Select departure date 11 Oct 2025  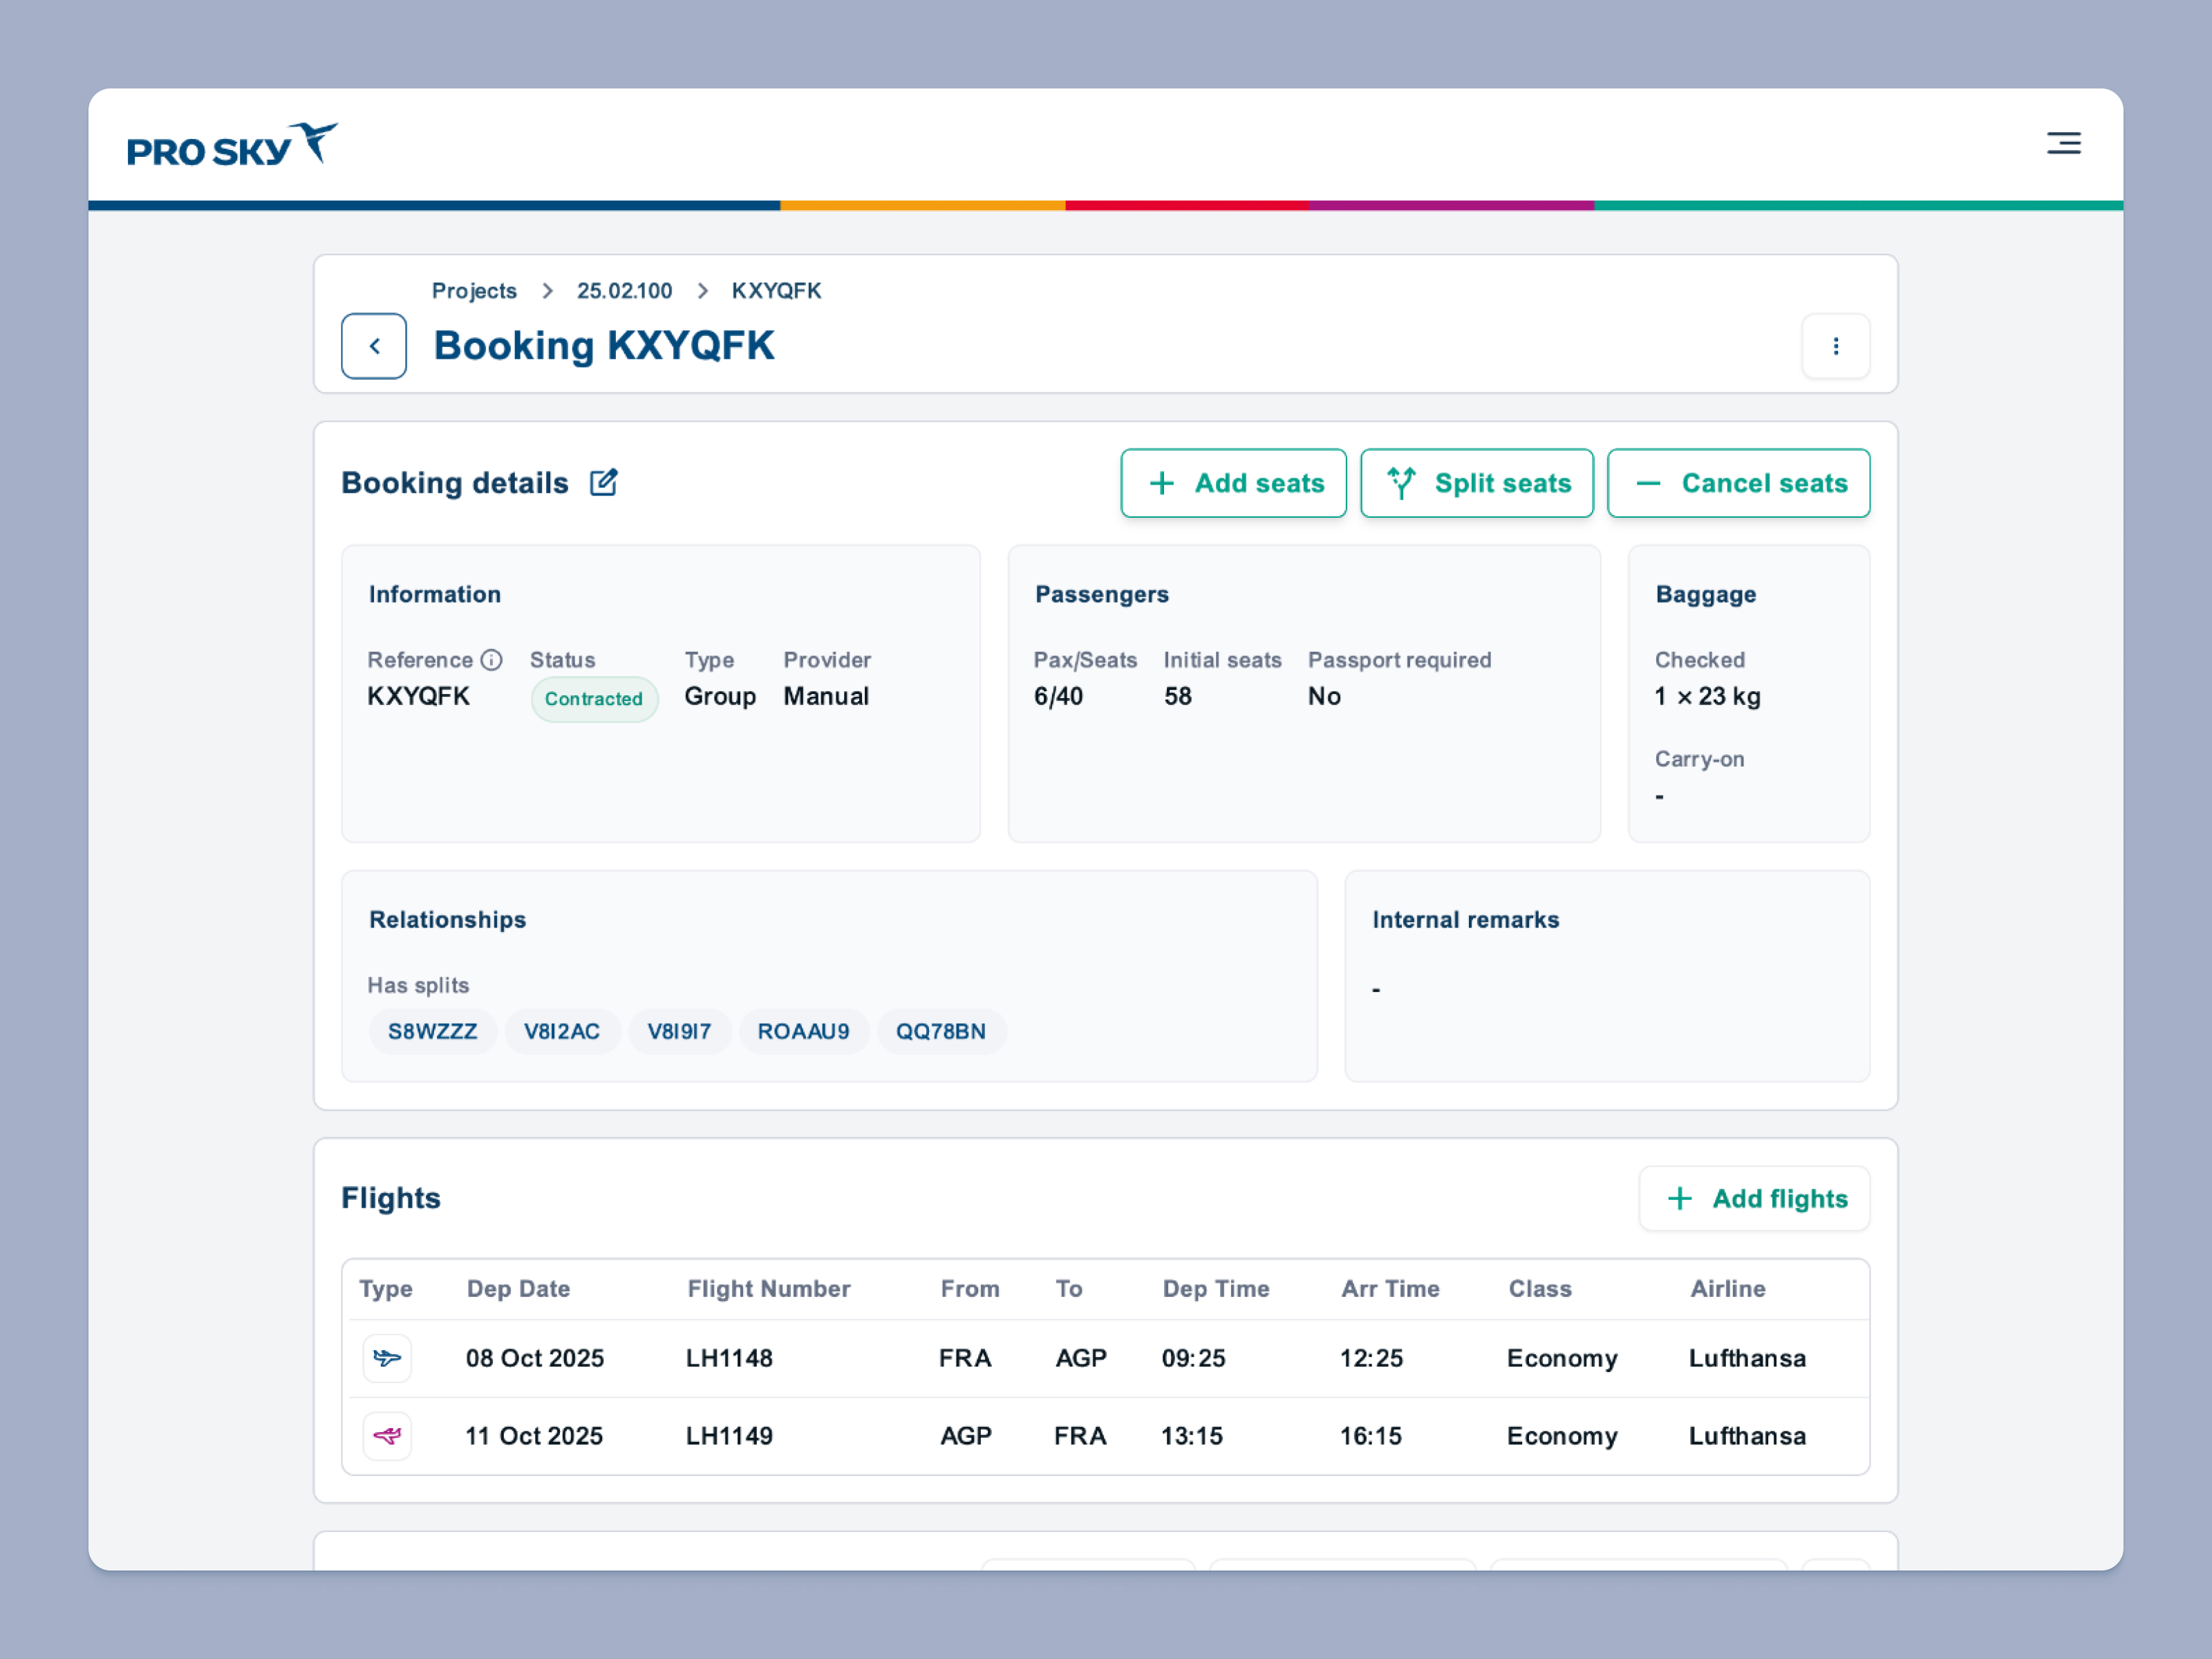534,1436
